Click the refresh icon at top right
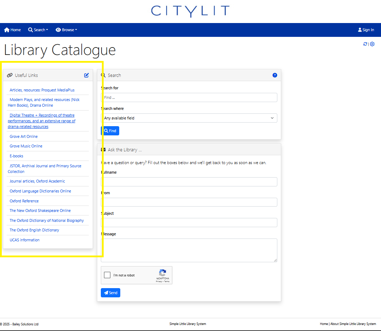The height and width of the screenshot is (331, 381). (365, 44)
